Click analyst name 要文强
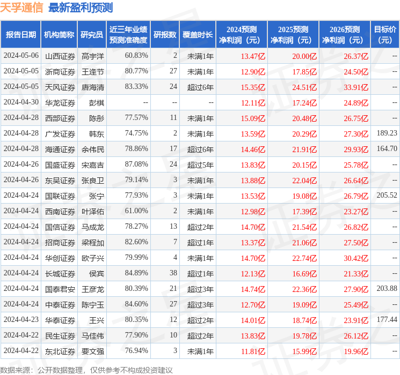This screenshot has width=400, height=375. tap(92, 351)
